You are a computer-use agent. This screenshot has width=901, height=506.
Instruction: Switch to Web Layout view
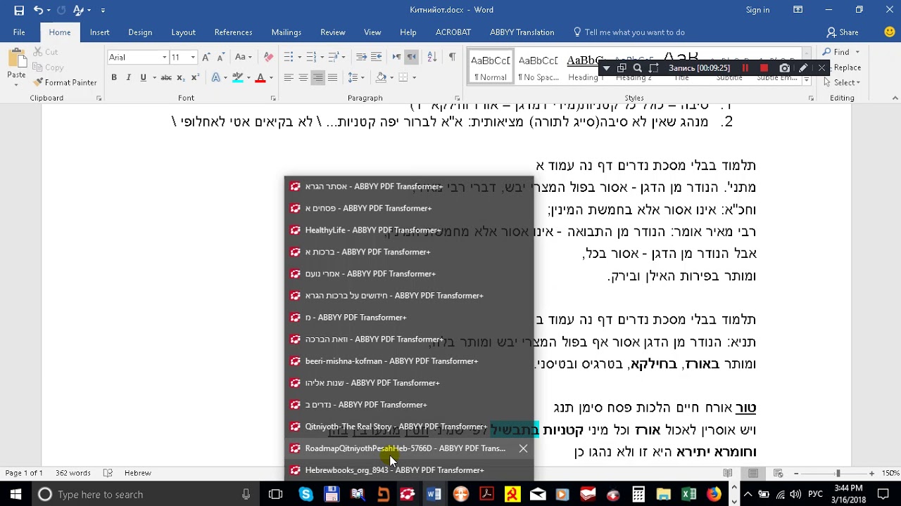click(778, 473)
